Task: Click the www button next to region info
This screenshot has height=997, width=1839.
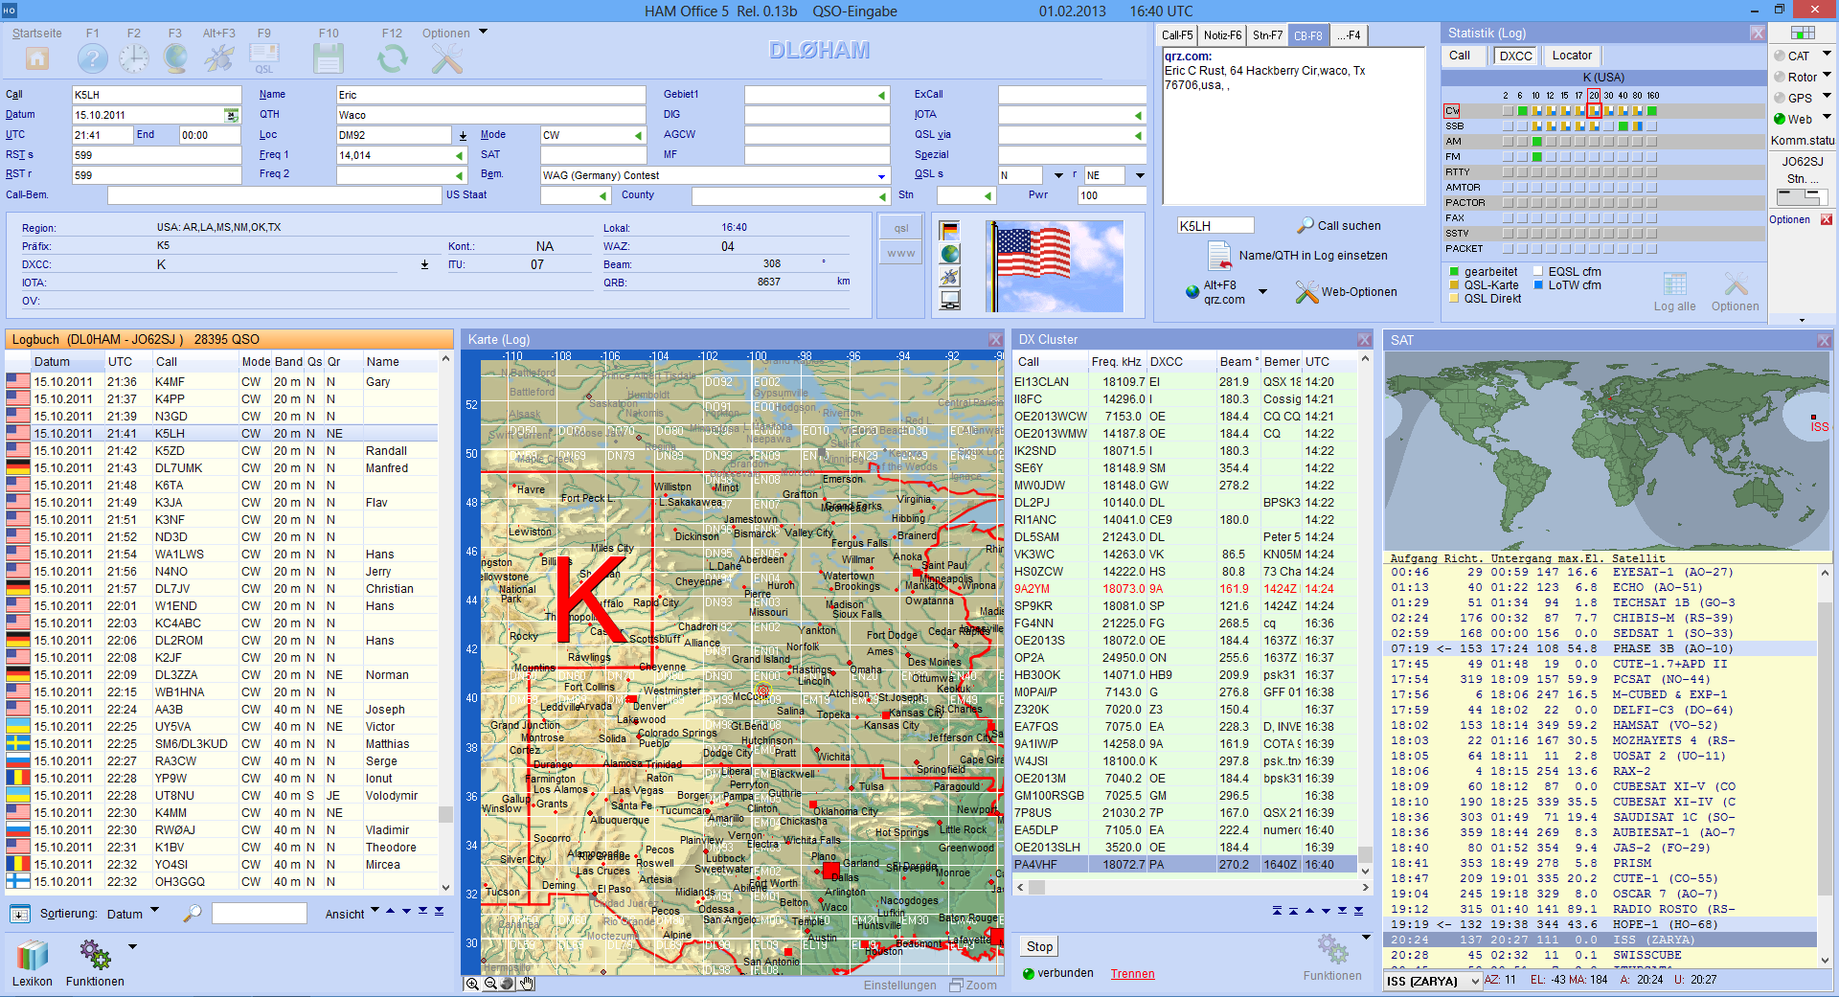Action: pos(901,254)
